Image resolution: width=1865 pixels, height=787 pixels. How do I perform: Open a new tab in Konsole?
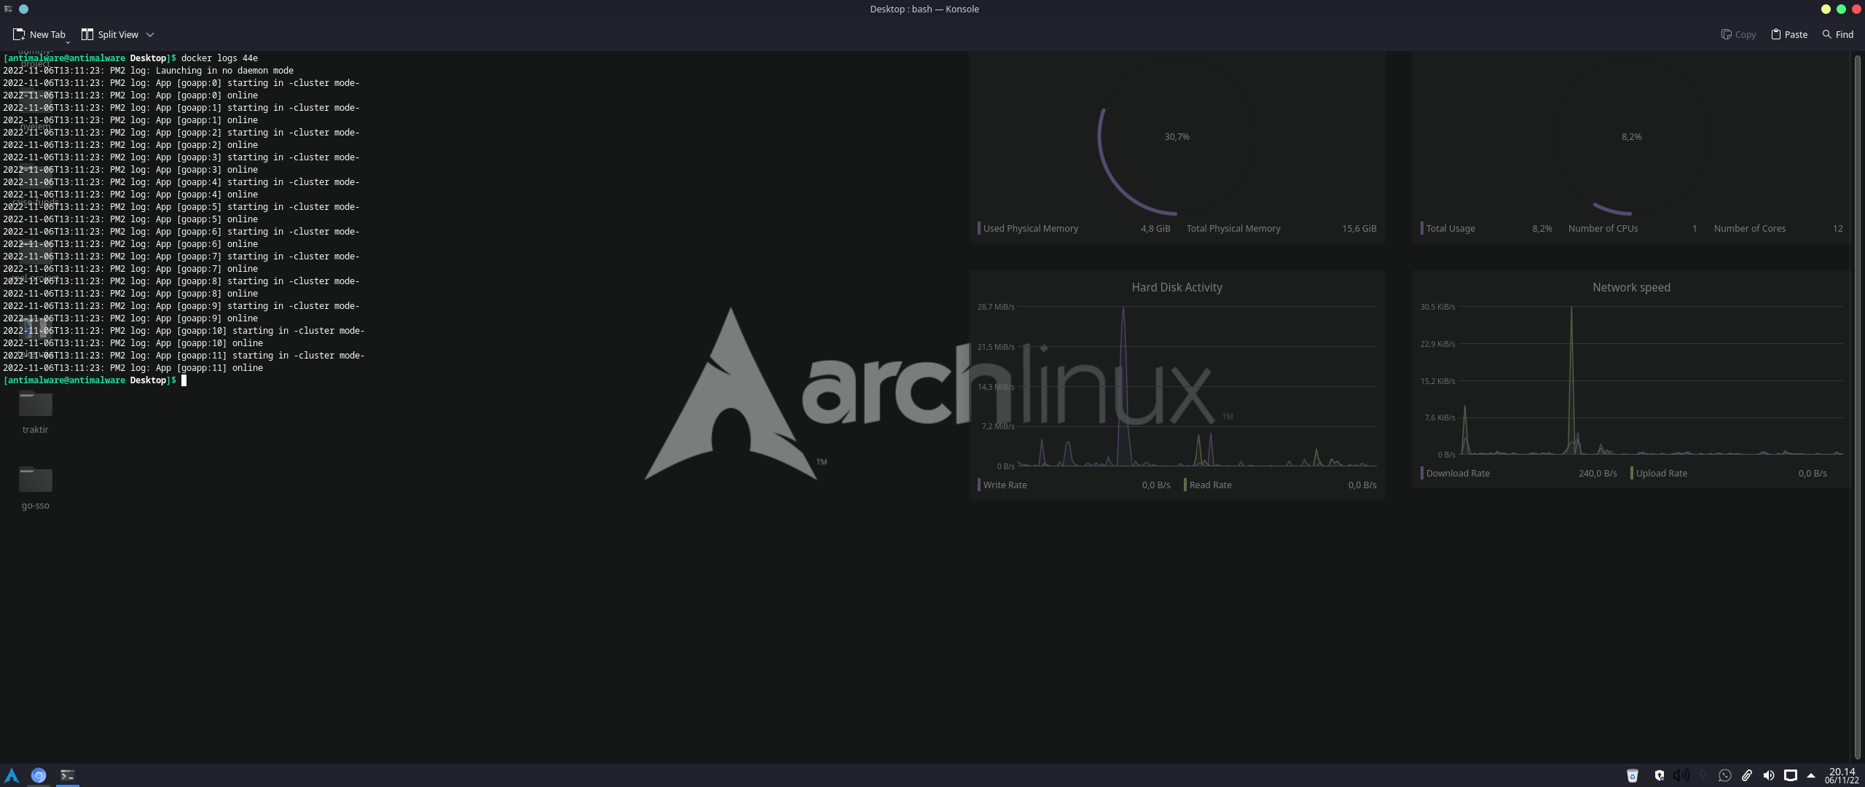coord(39,34)
